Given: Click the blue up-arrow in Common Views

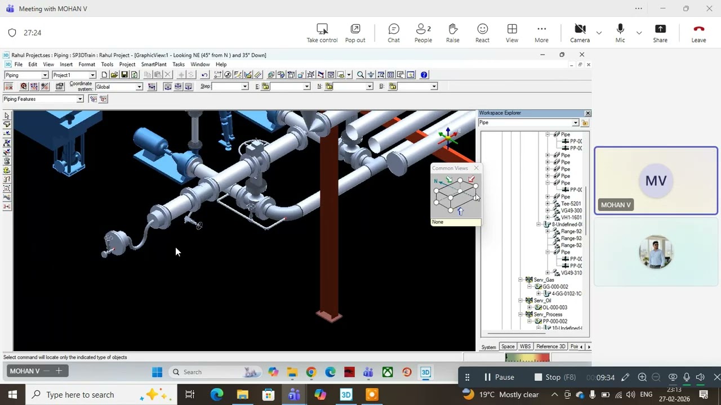Looking at the screenshot, I should tap(460, 211).
